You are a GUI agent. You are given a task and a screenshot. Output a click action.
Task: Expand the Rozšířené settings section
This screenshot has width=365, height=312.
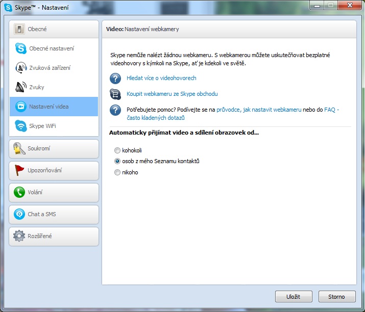[x=54, y=236]
